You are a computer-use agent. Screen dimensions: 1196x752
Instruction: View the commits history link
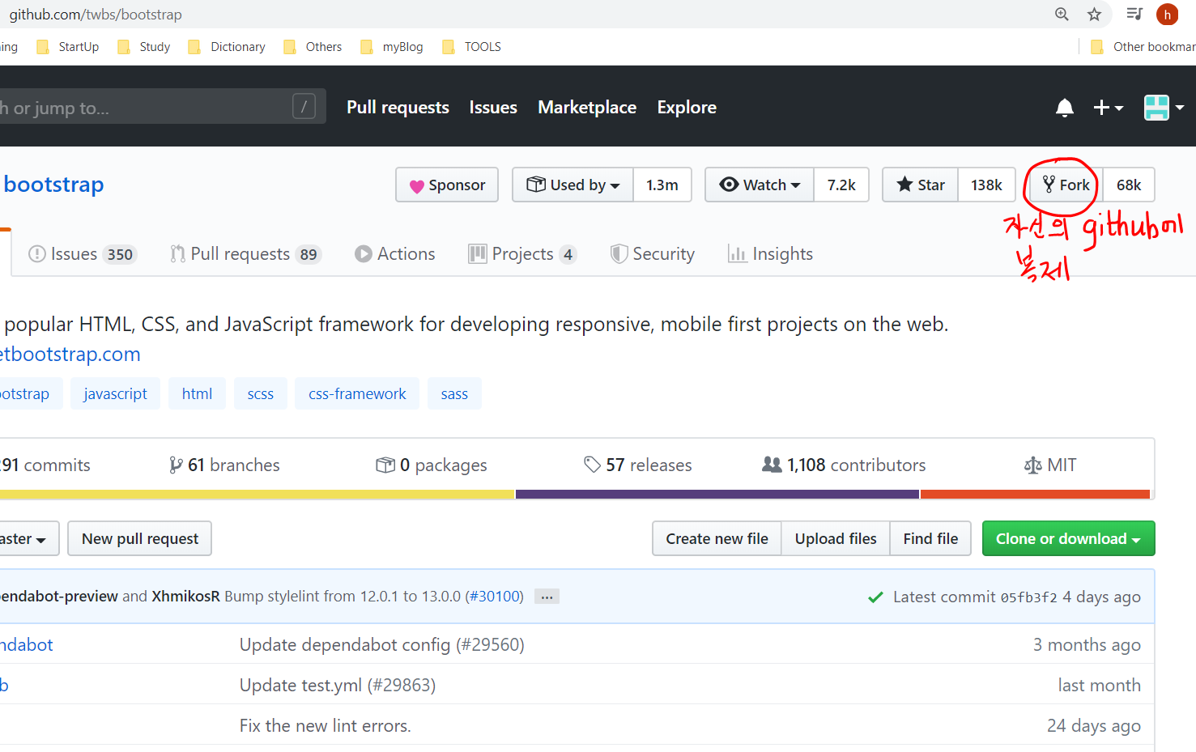pos(45,465)
